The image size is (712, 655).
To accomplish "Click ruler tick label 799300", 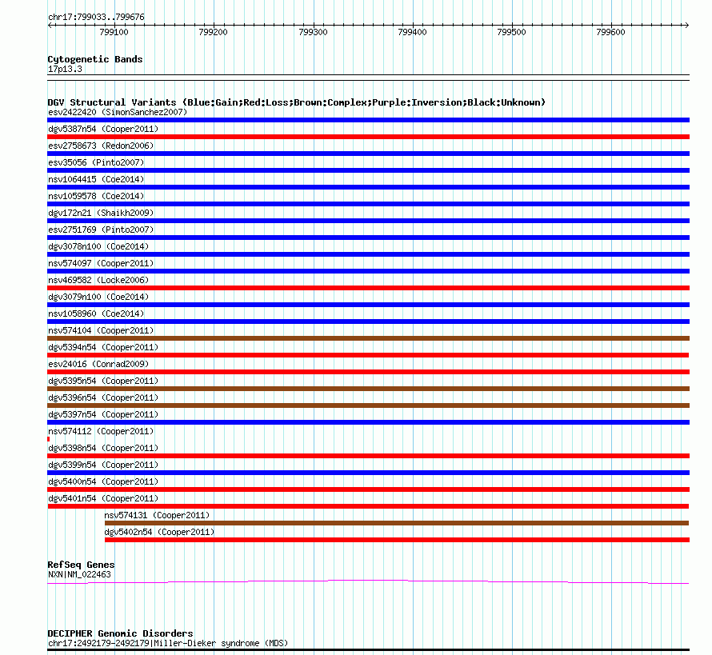I will [x=313, y=32].
